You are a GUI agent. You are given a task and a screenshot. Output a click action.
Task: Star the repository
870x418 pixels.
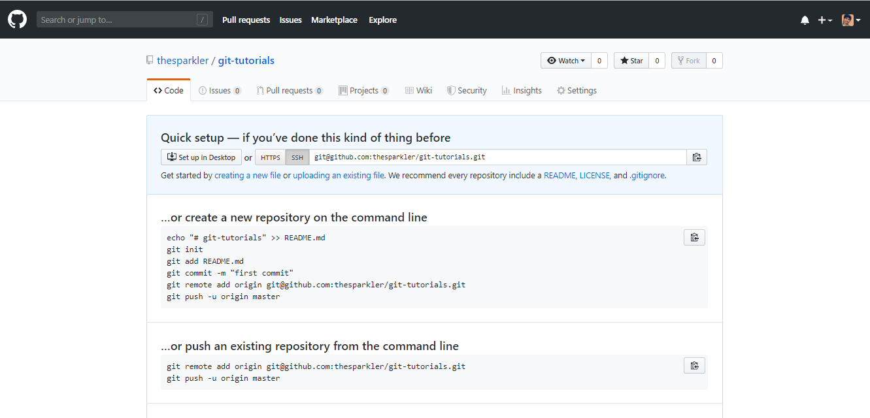coord(631,61)
